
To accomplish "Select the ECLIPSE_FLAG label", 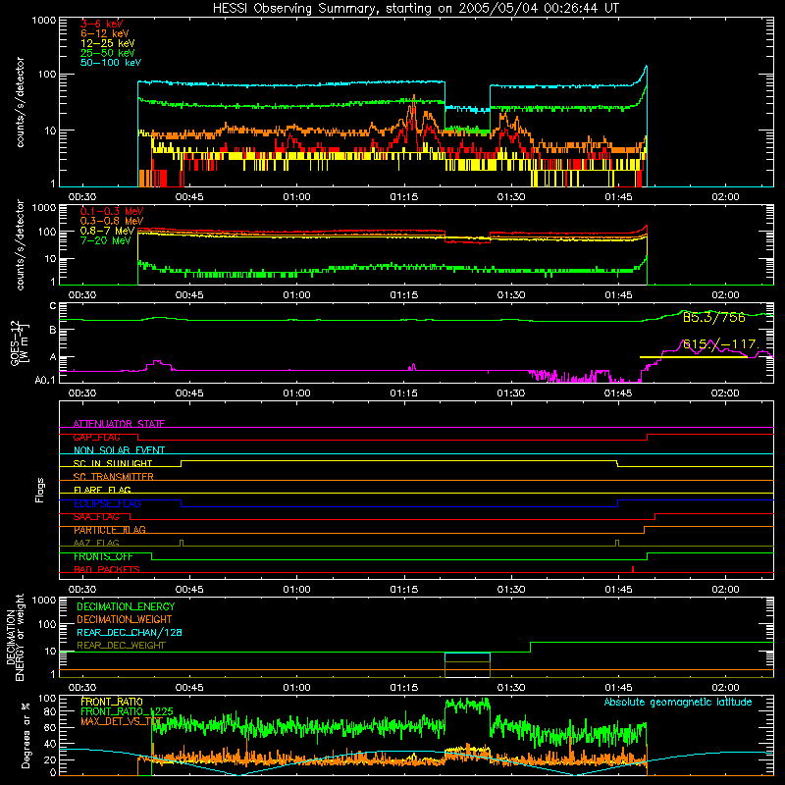I will [x=107, y=503].
